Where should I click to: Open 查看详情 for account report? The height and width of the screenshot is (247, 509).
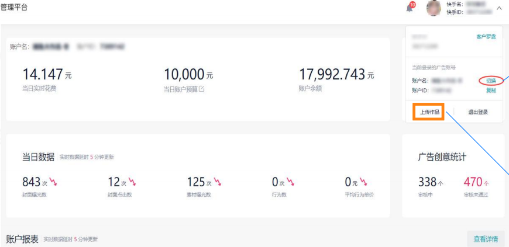[486, 239]
